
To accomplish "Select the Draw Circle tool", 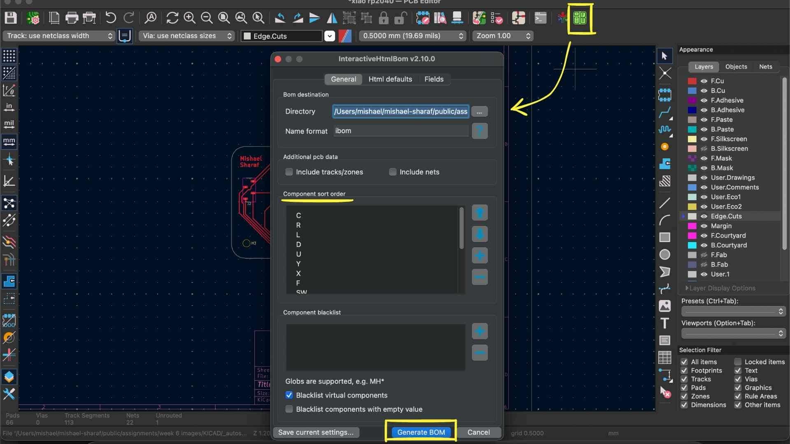I will pos(665,255).
